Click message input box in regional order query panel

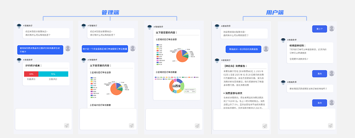(x=108, y=119)
